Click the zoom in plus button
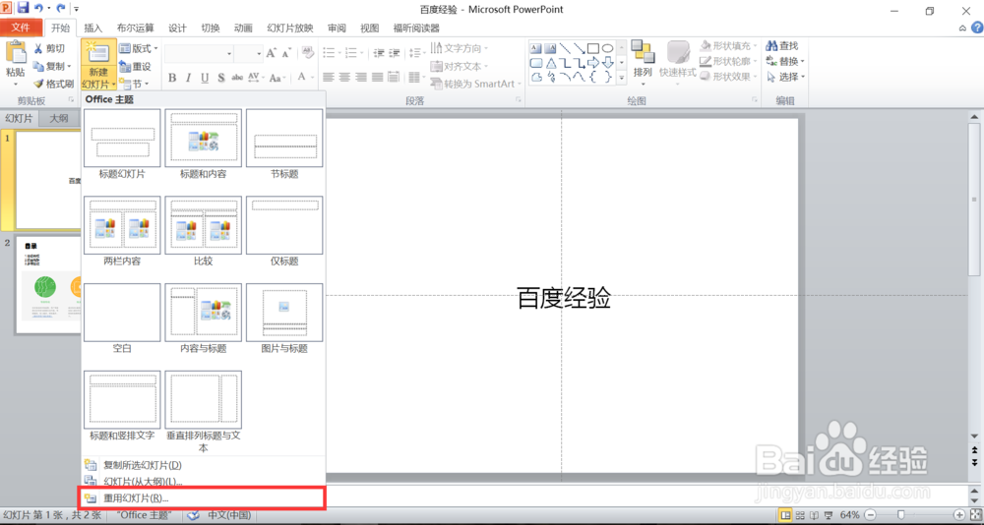Screen dimensions: 984x525 (x=958, y=515)
